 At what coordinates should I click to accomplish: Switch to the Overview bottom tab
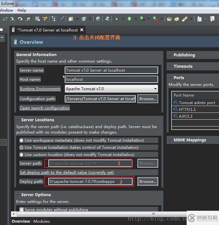tap(21, 221)
